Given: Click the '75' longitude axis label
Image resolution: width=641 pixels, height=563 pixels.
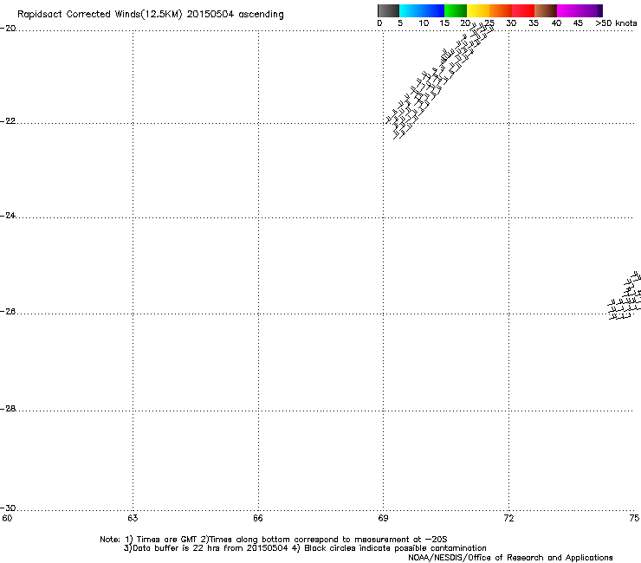Looking at the screenshot, I should [x=634, y=519].
